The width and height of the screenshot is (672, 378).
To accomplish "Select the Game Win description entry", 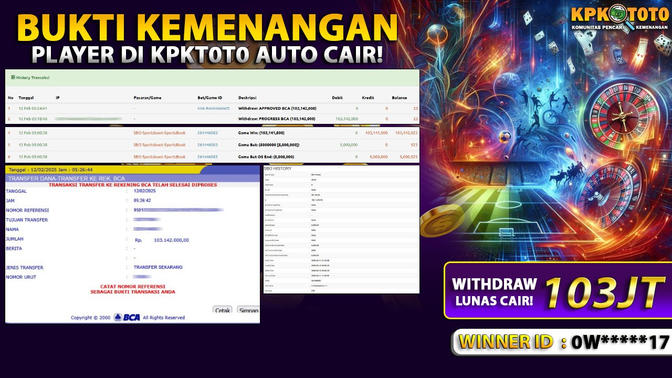I will (261, 133).
